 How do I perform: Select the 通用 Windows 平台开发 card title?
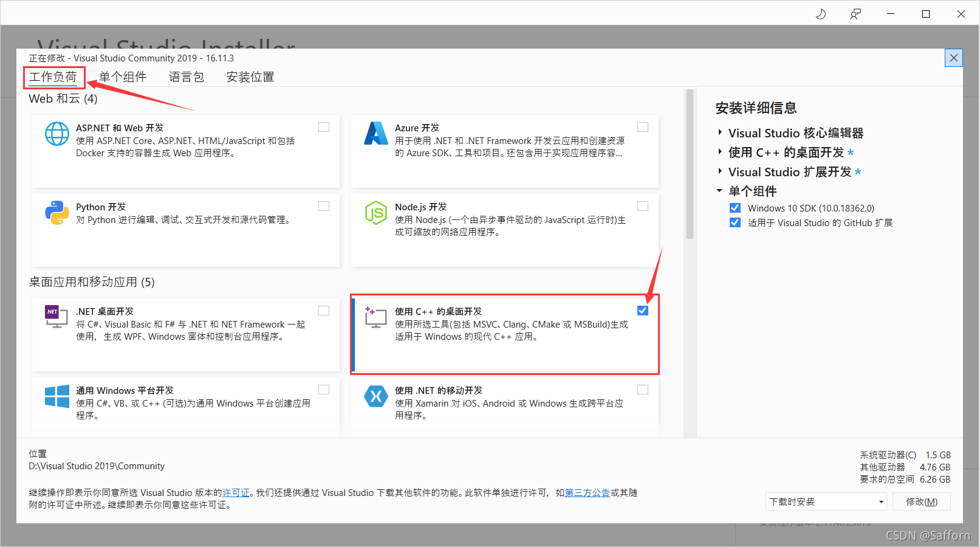pyautogui.click(x=125, y=390)
